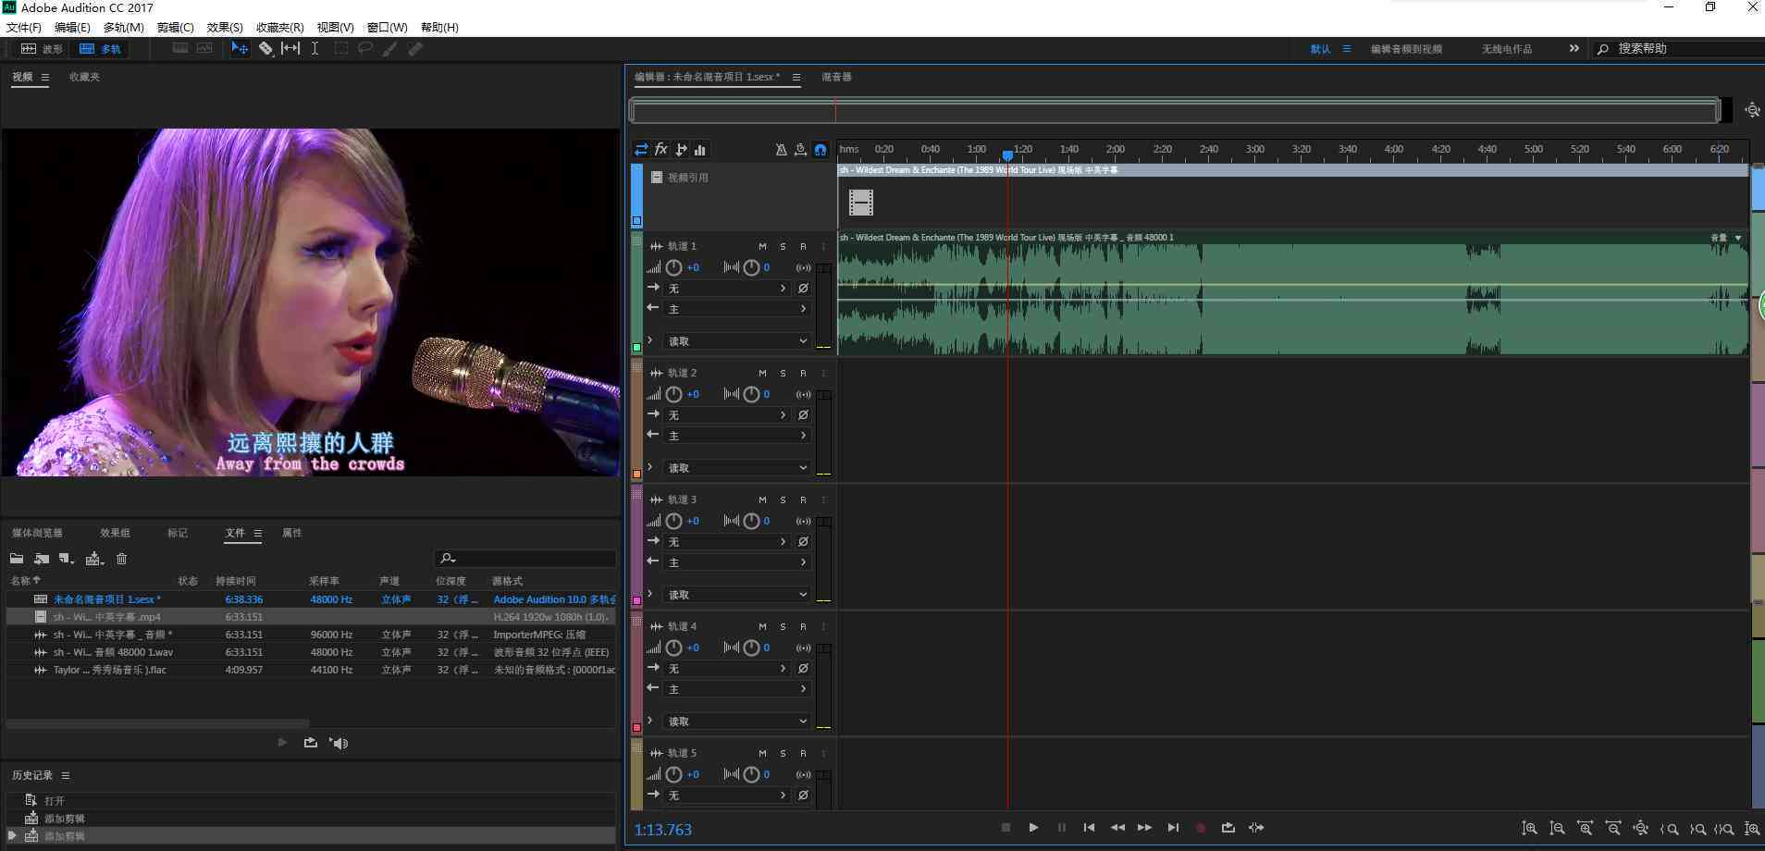Play preview in Files panel
This screenshot has width=1765, height=851.
coord(282,743)
